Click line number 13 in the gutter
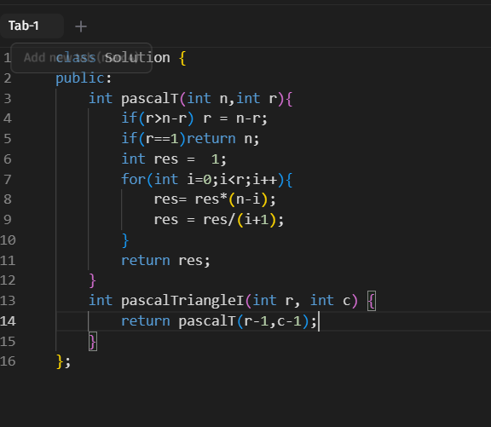 click(x=8, y=301)
